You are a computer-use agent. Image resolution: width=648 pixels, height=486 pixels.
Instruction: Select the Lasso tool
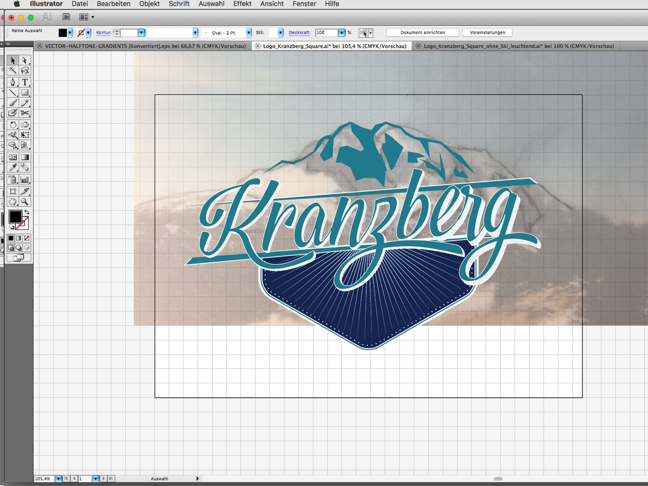click(25, 70)
